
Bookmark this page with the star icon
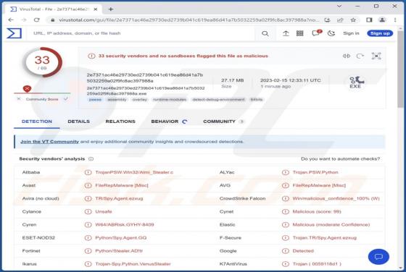(x=353, y=20)
